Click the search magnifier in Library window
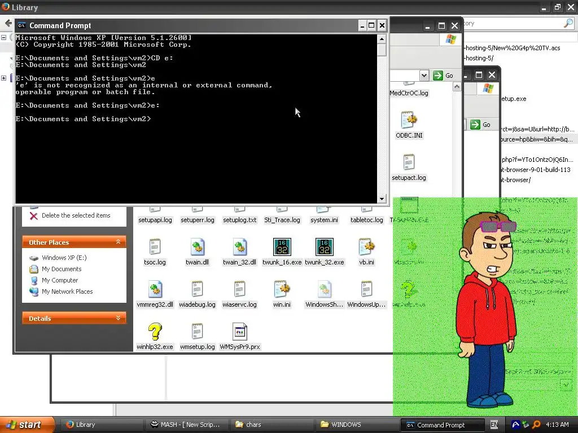 [568, 24]
